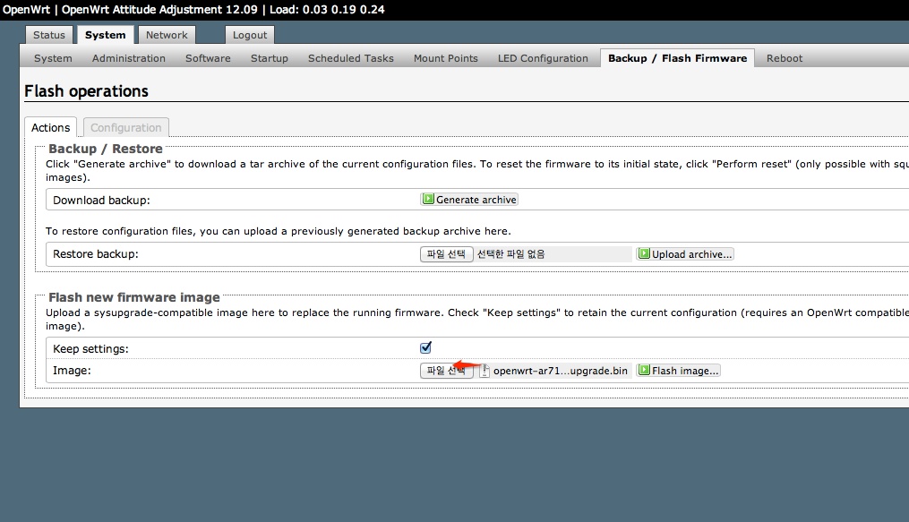Click the Upload archive button
909x522 pixels.
click(x=684, y=253)
